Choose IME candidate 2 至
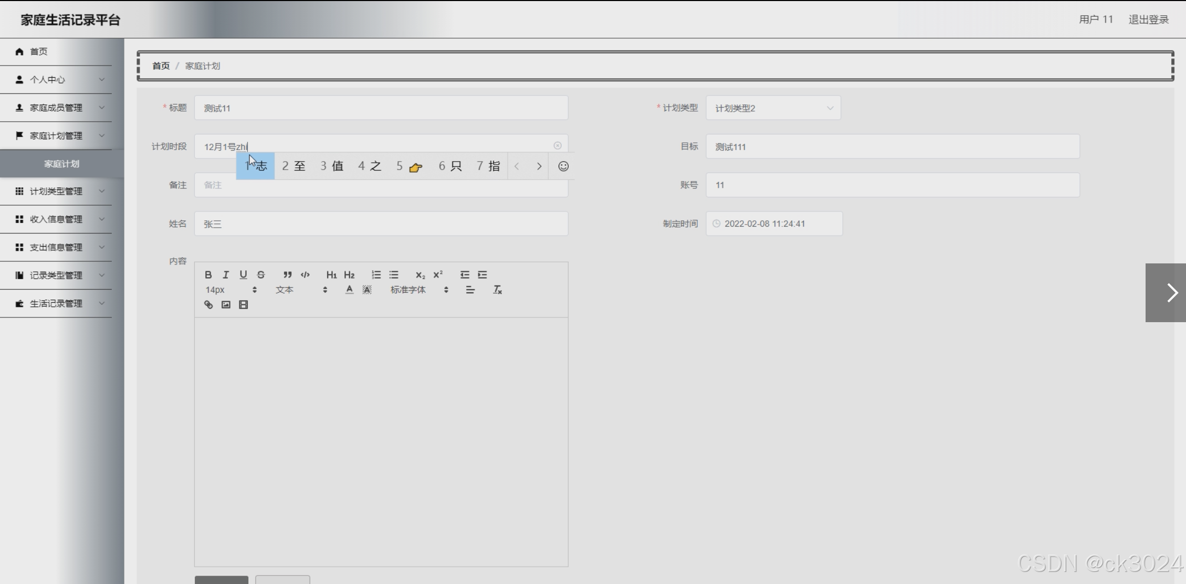Screen dimensions: 1186x584 click(x=294, y=166)
